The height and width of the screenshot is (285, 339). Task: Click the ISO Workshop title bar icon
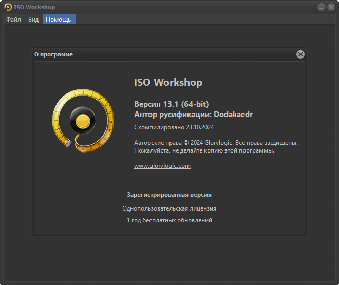point(8,7)
